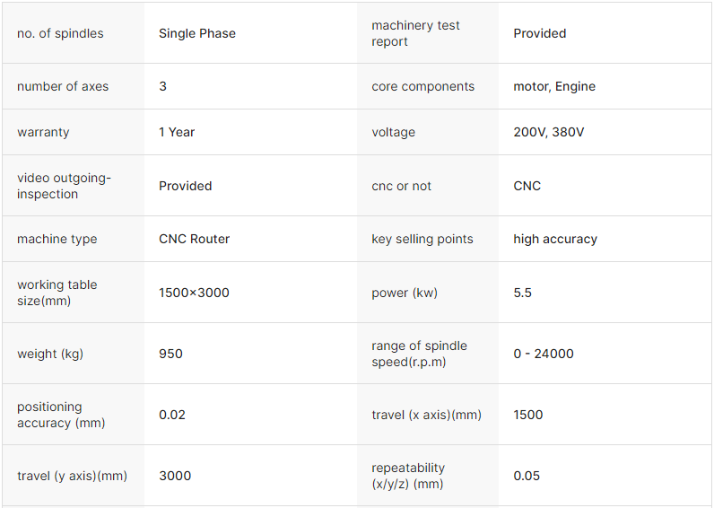Select the "CNC Router" machine type value
Viewport: 714px width, 508px height.
pos(194,239)
